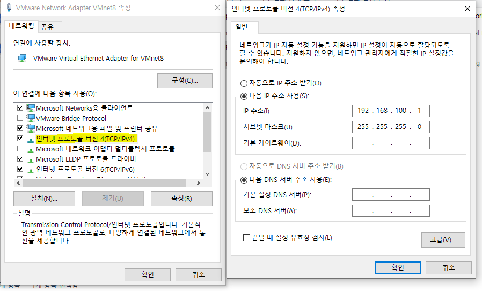482x291 pixels.
Task: Select highlighted 인터넷 프로토콜 버전 4(TCP/IPv4) row
Action: tap(85, 139)
